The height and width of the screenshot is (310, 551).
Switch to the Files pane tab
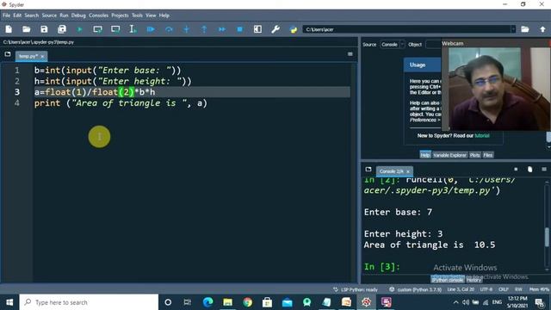(x=488, y=155)
